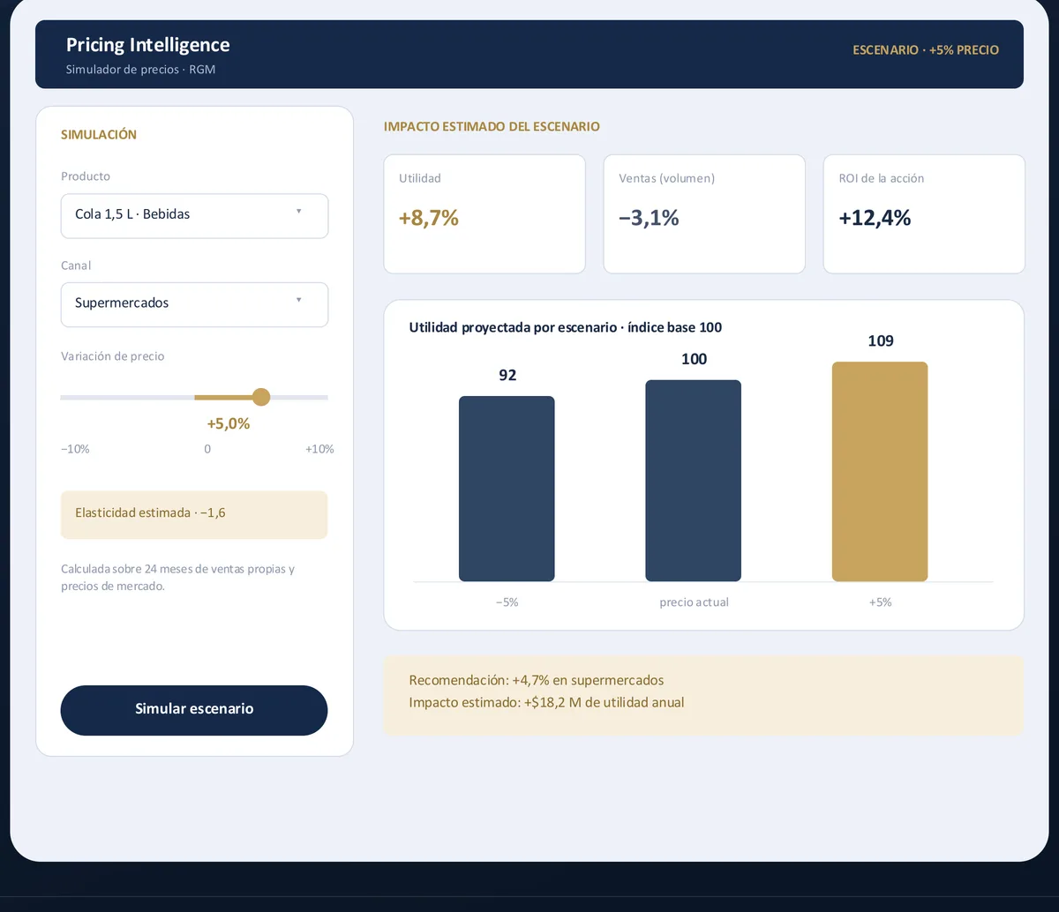Screen dimensions: 1059x912
Task: Click the gold +5% scenario bar
Action: 880,472
